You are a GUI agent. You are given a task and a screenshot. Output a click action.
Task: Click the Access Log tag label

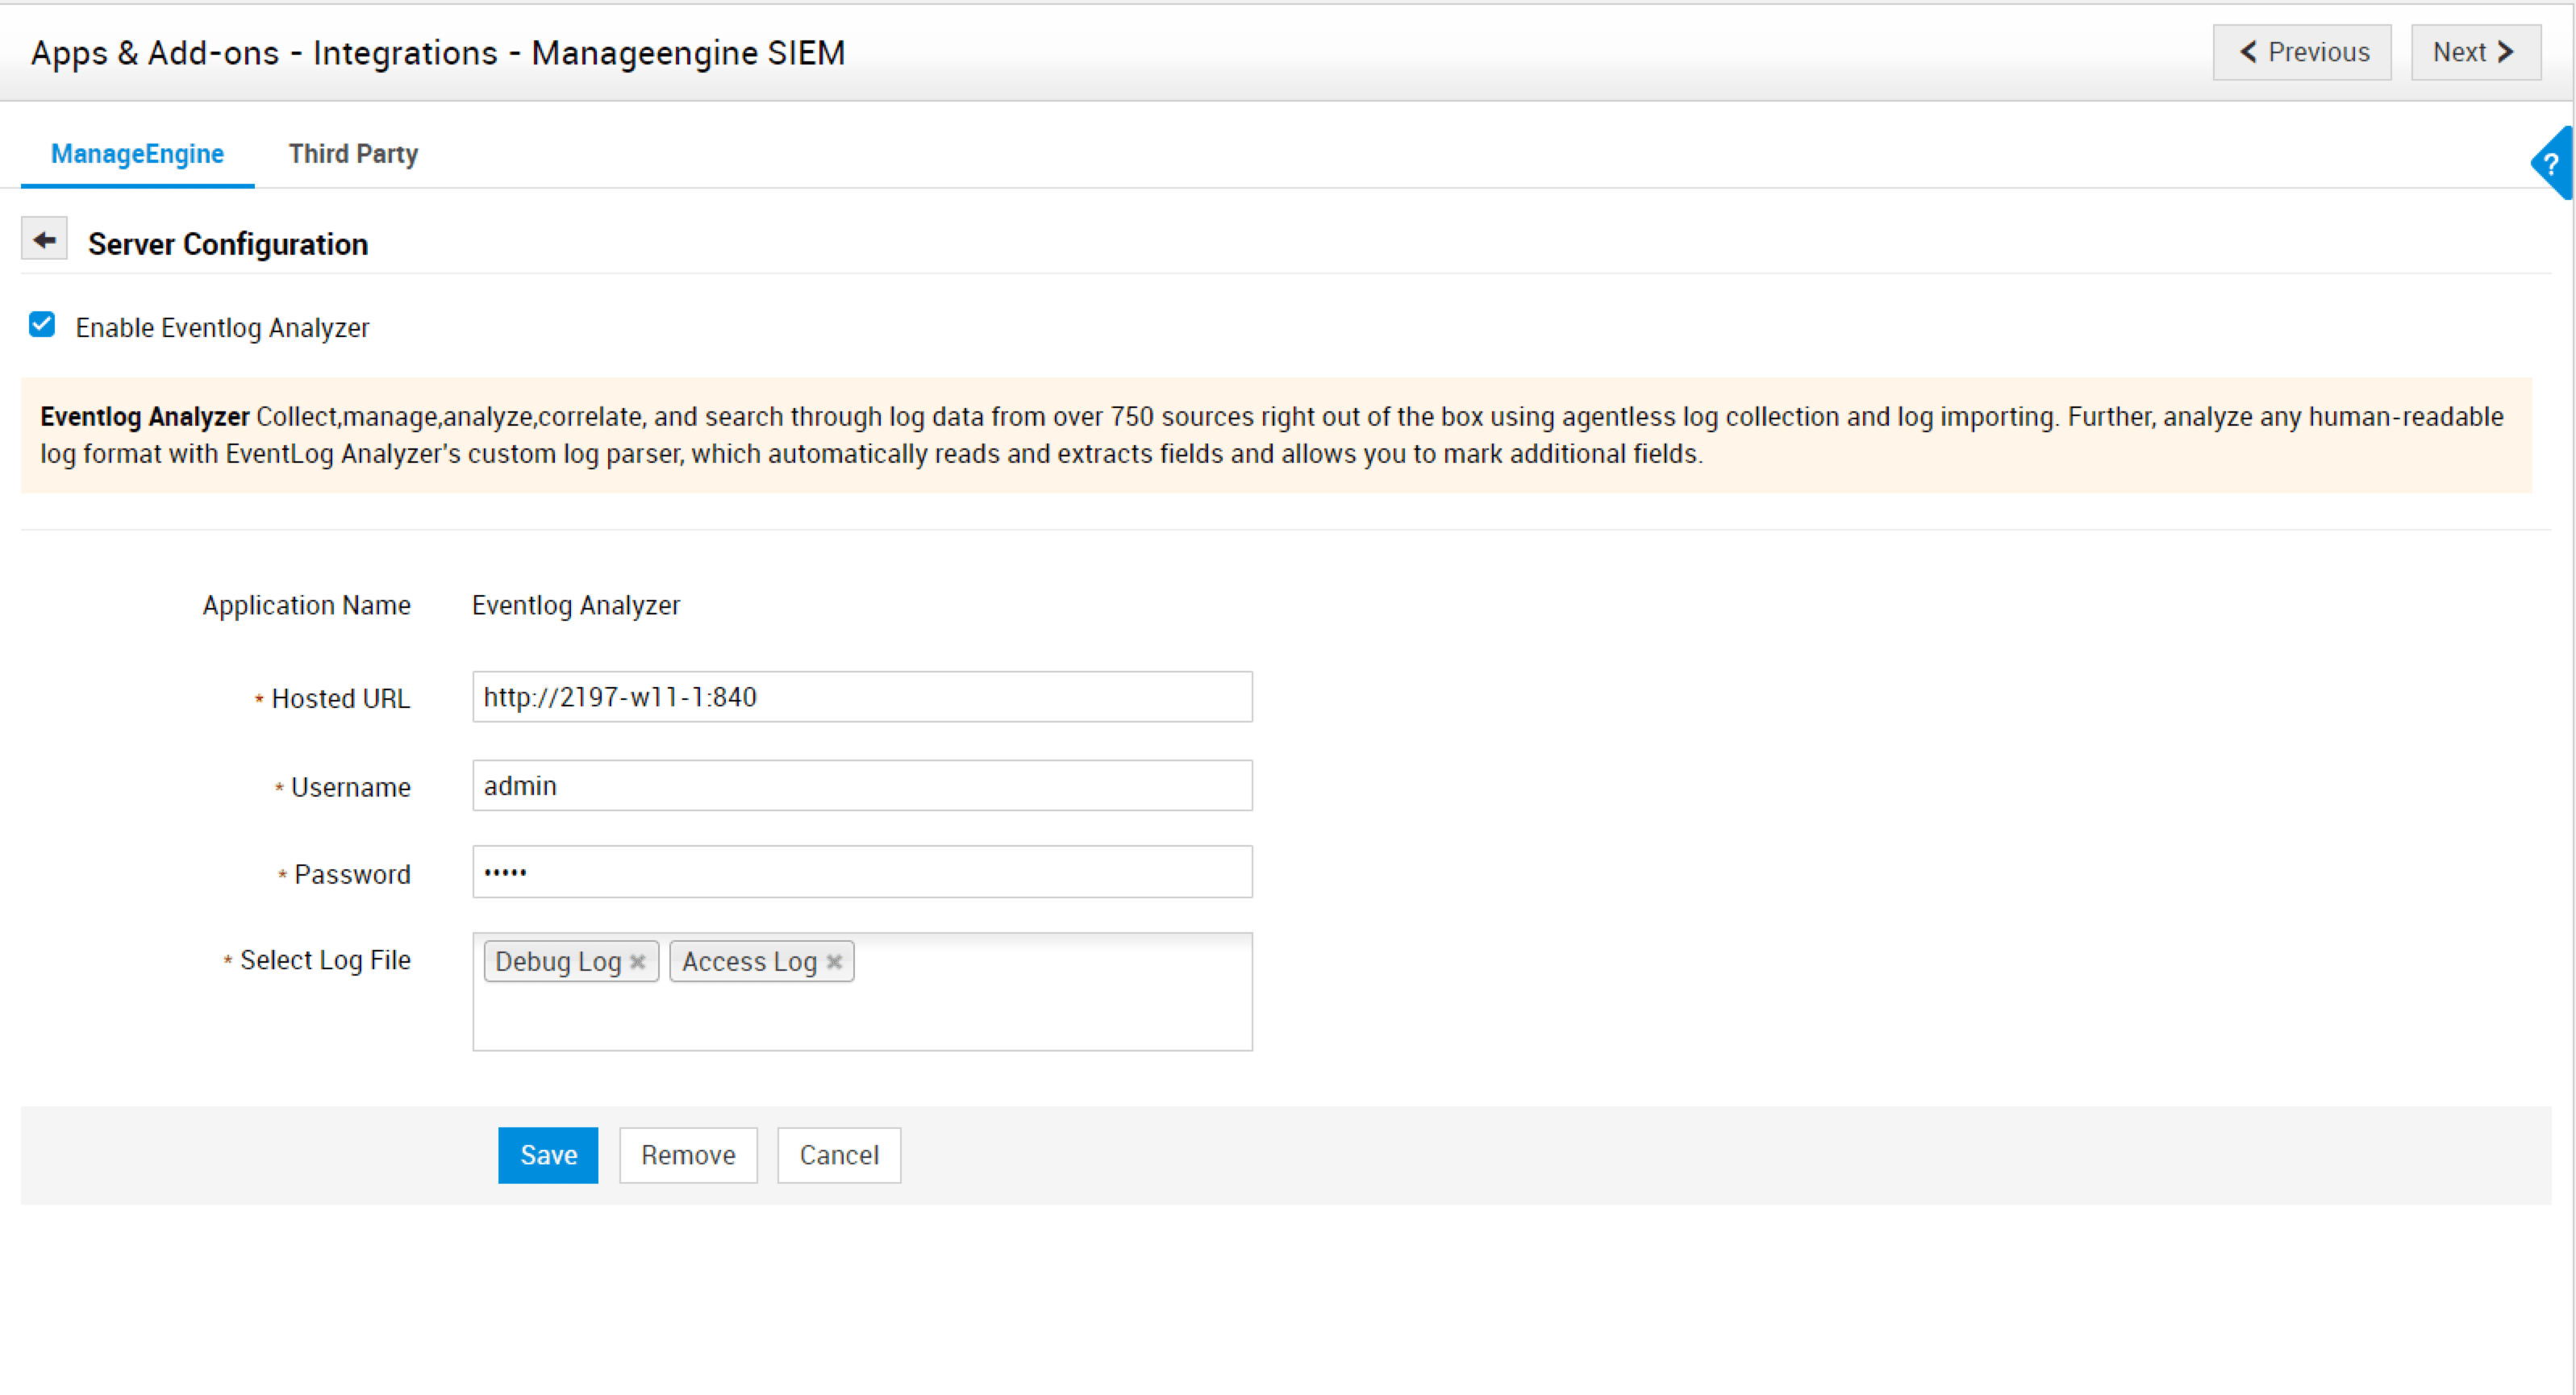749,961
